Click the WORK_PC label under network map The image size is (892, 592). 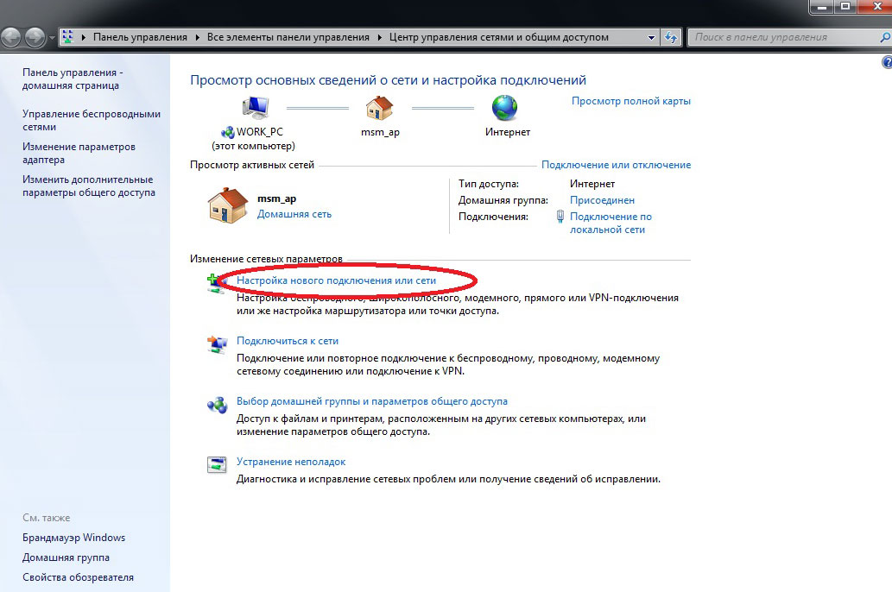259,131
